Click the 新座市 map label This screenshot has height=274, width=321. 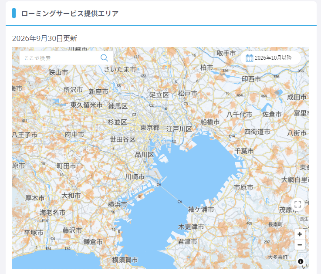98,91
